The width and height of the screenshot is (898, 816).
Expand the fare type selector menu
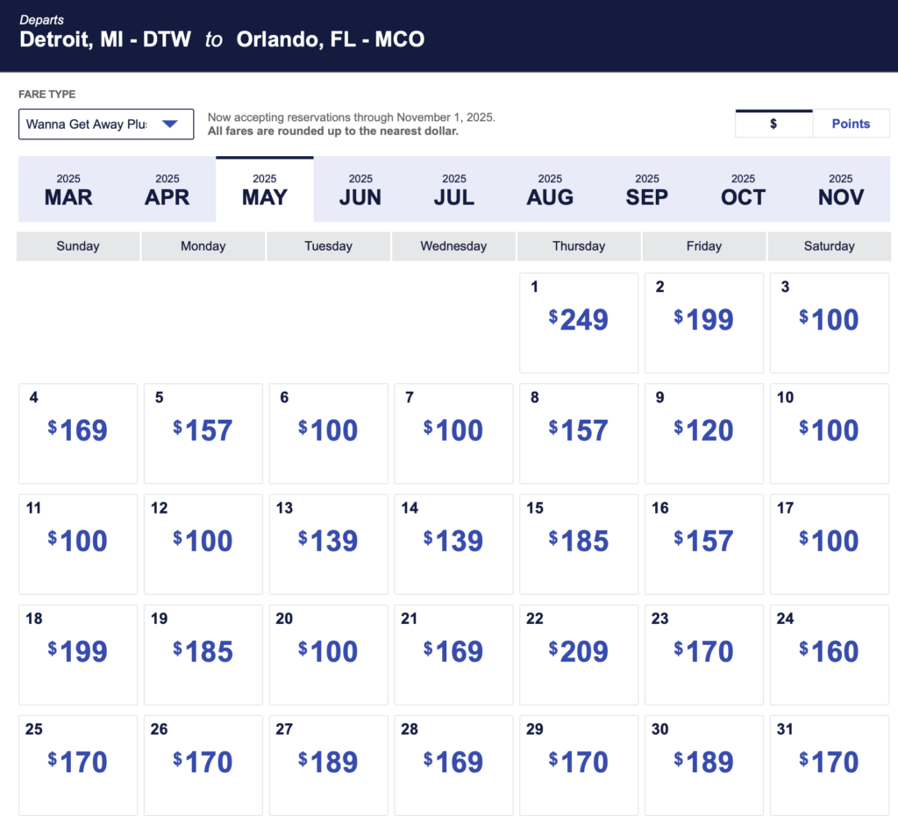105,124
